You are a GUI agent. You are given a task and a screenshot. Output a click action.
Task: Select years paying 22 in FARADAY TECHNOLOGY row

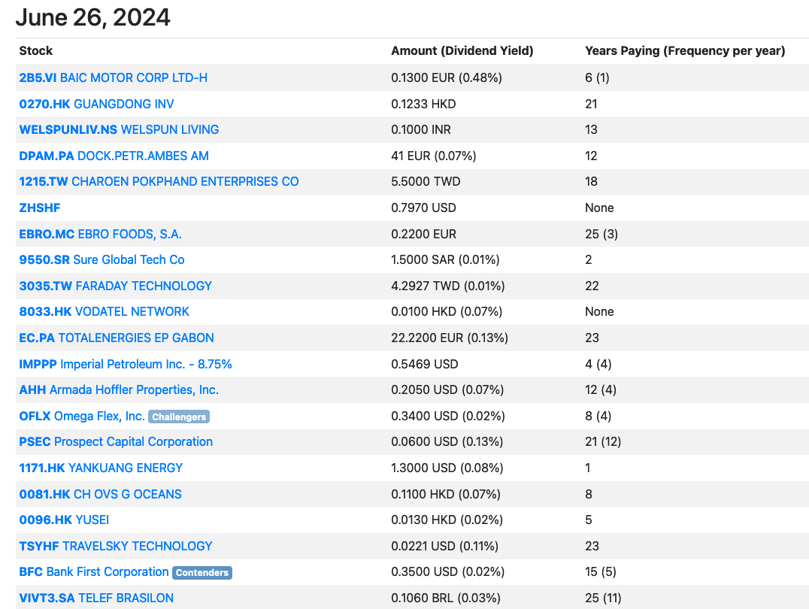click(592, 286)
